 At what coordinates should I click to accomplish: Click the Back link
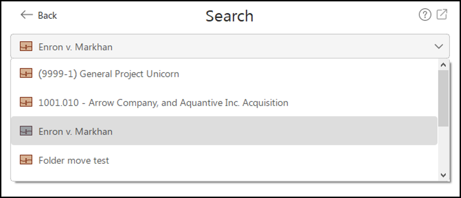click(x=48, y=15)
